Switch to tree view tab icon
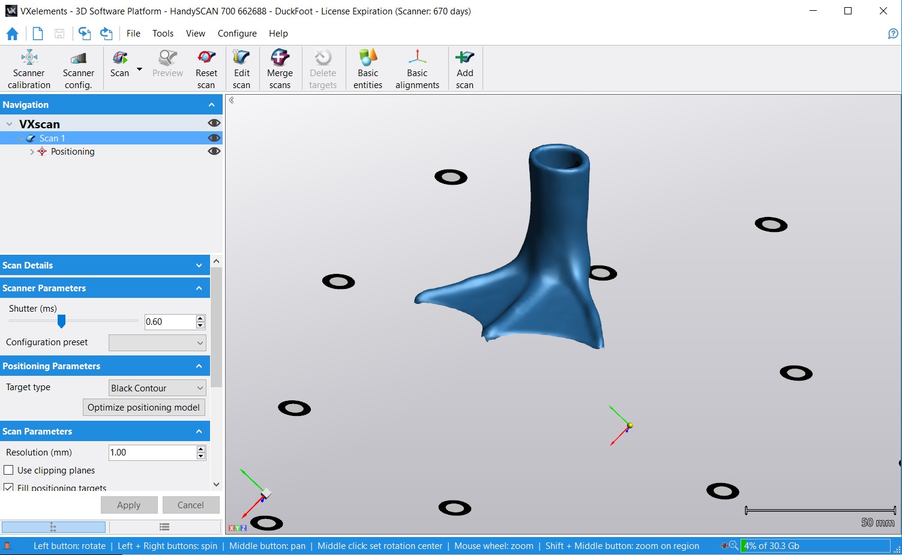 coord(53,527)
